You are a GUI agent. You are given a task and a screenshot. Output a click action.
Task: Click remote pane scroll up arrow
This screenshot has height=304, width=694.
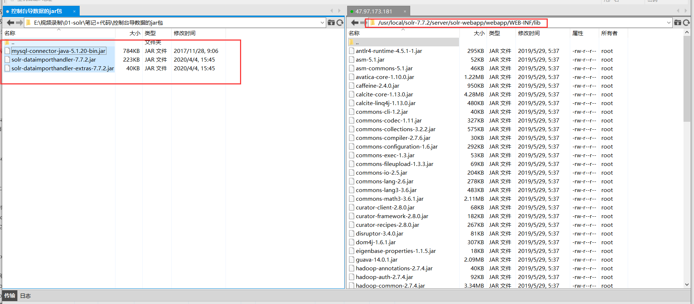pos(687,32)
